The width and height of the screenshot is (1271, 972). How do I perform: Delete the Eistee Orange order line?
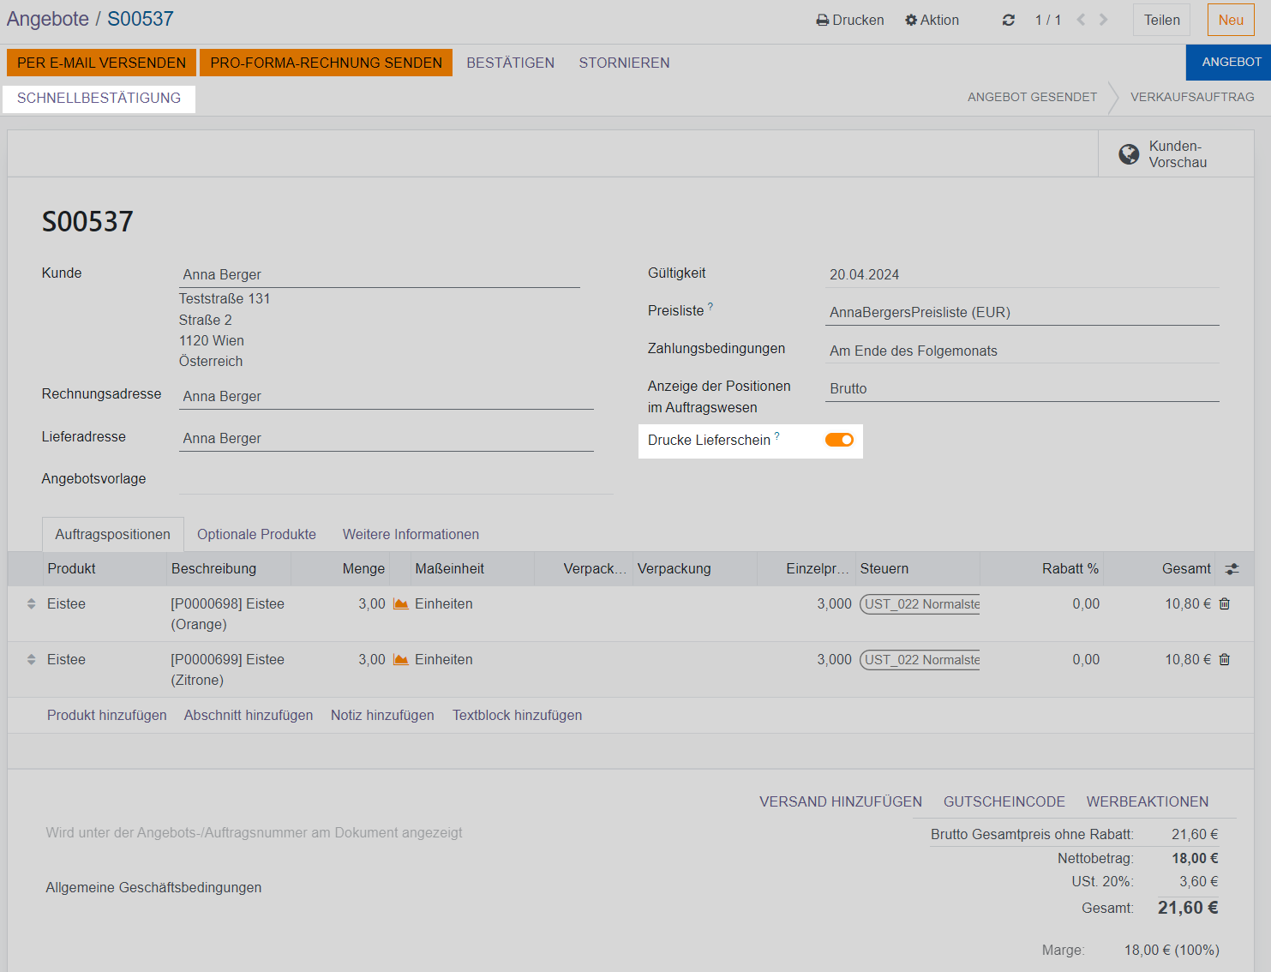[x=1225, y=604]
